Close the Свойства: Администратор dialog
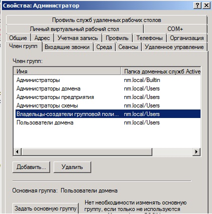 click(206, 5)
